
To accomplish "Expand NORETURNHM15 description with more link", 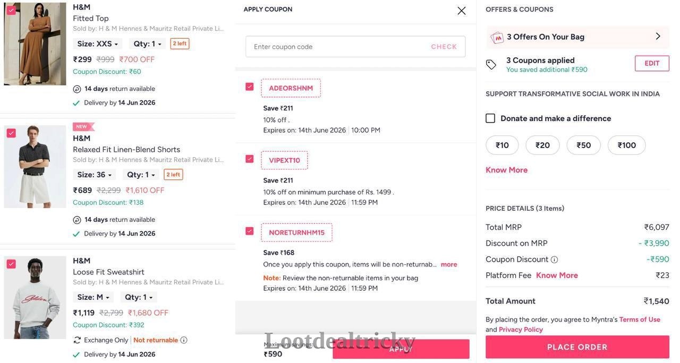I will coord(449,264).
